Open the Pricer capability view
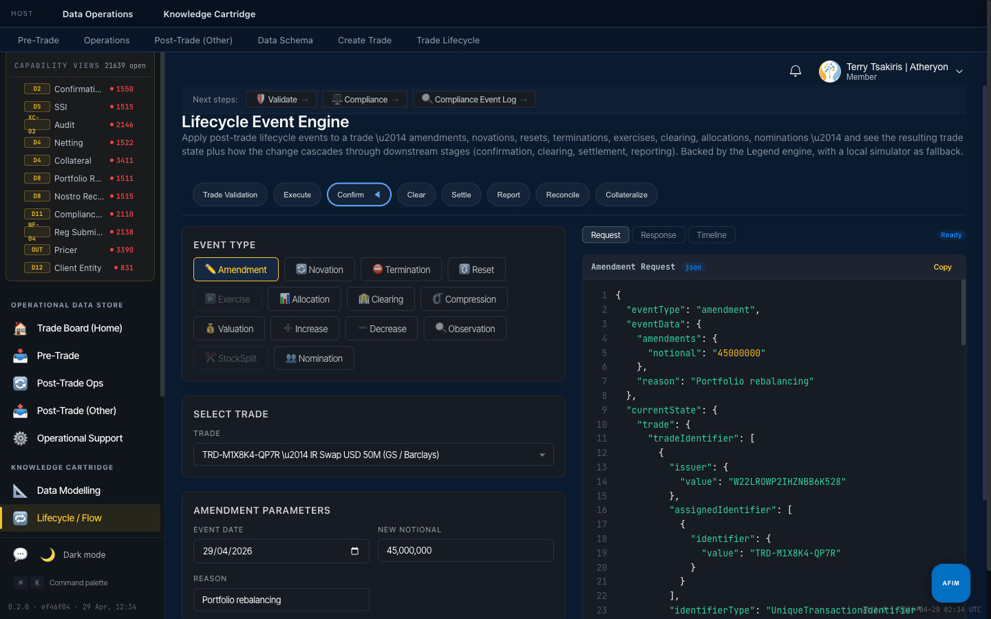The image size is (991, 619). coord(80,250)
